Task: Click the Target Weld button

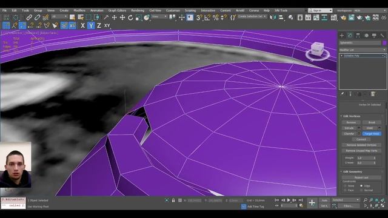Action: pyautogui.click(x=372, y=134)
